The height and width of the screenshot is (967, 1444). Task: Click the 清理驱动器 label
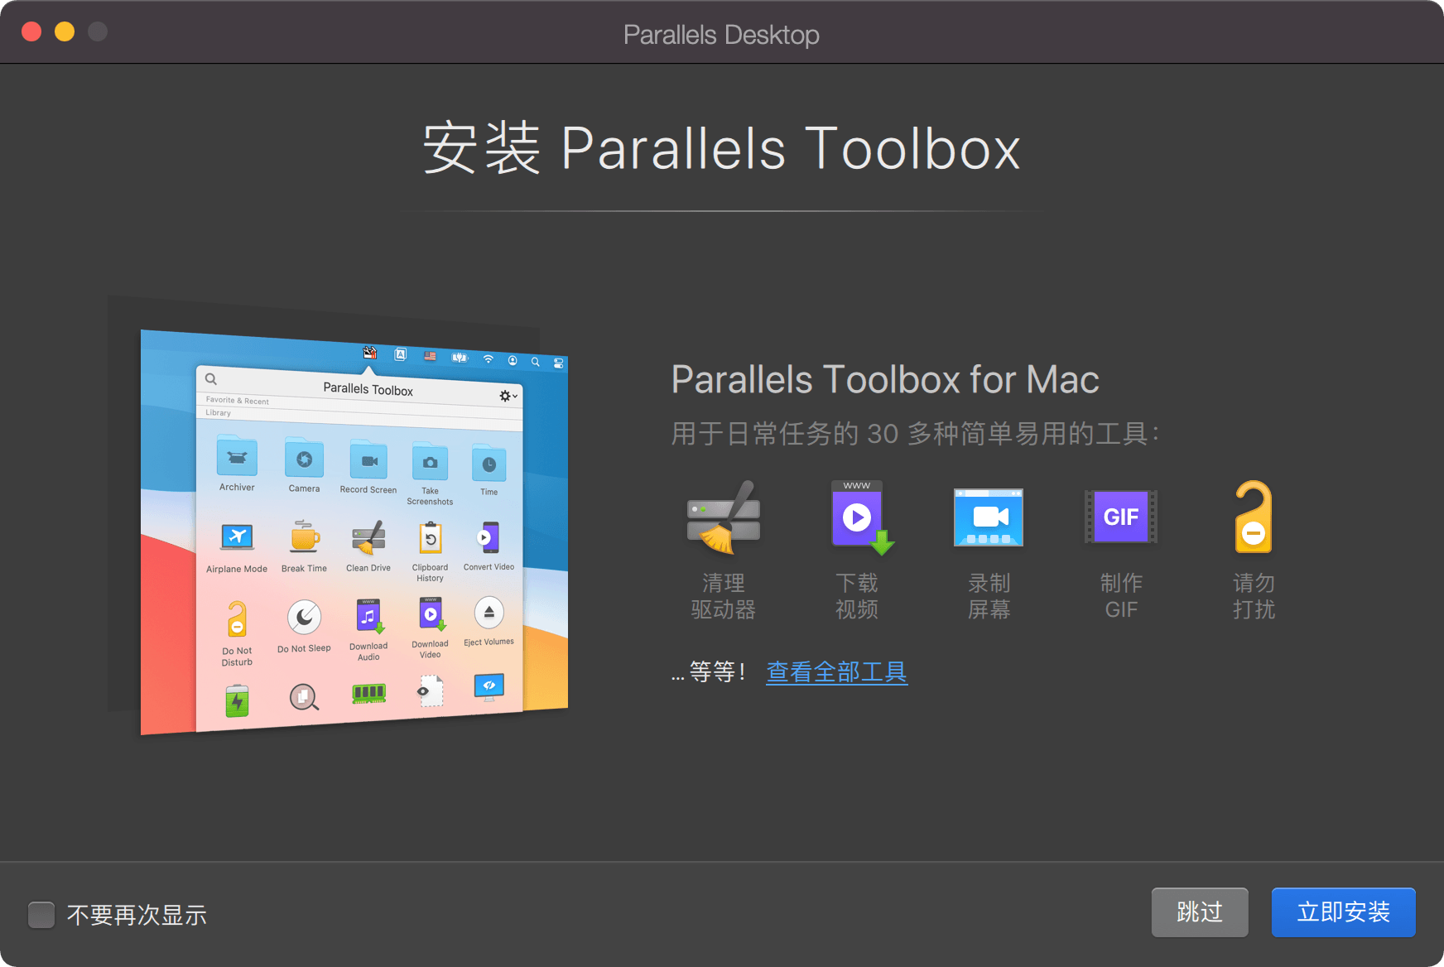(x=724, y=596)
